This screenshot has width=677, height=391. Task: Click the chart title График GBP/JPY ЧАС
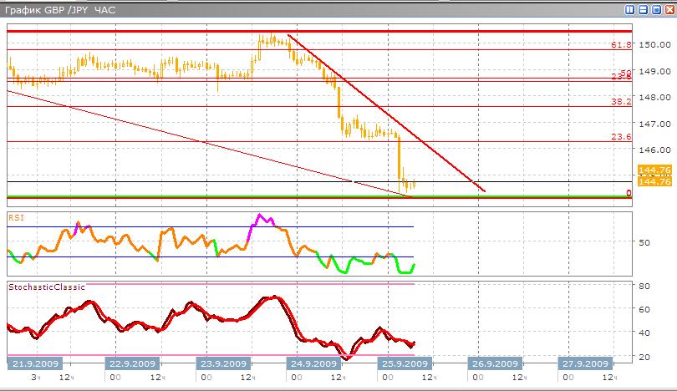(x=59, y=10)
